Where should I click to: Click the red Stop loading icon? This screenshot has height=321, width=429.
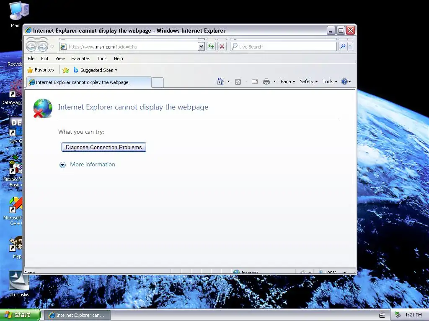(x=222, y=47)
